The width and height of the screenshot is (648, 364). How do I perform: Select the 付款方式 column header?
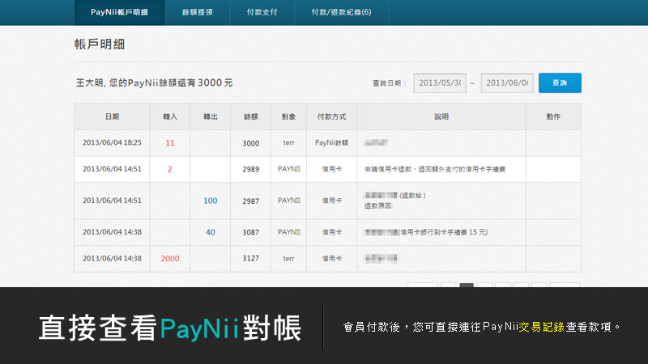(331, 117)
